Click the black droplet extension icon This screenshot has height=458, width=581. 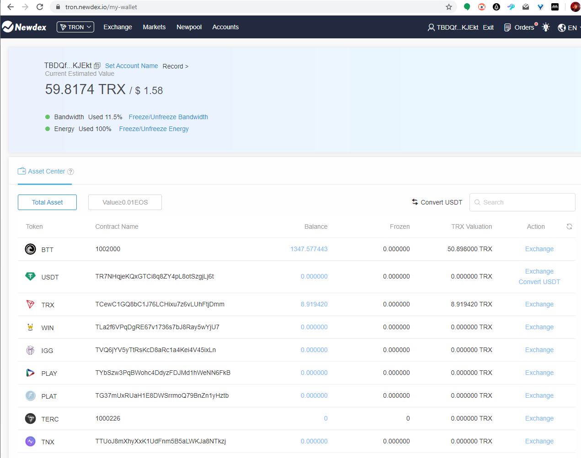pos(496,7)
